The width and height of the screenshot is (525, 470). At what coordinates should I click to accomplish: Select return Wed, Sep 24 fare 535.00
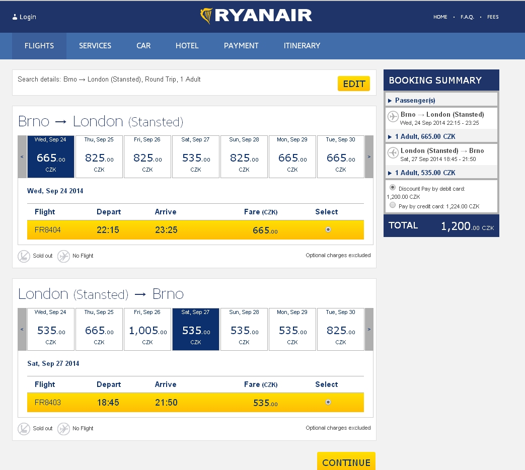pyautogui.click(x=51, y=330)
